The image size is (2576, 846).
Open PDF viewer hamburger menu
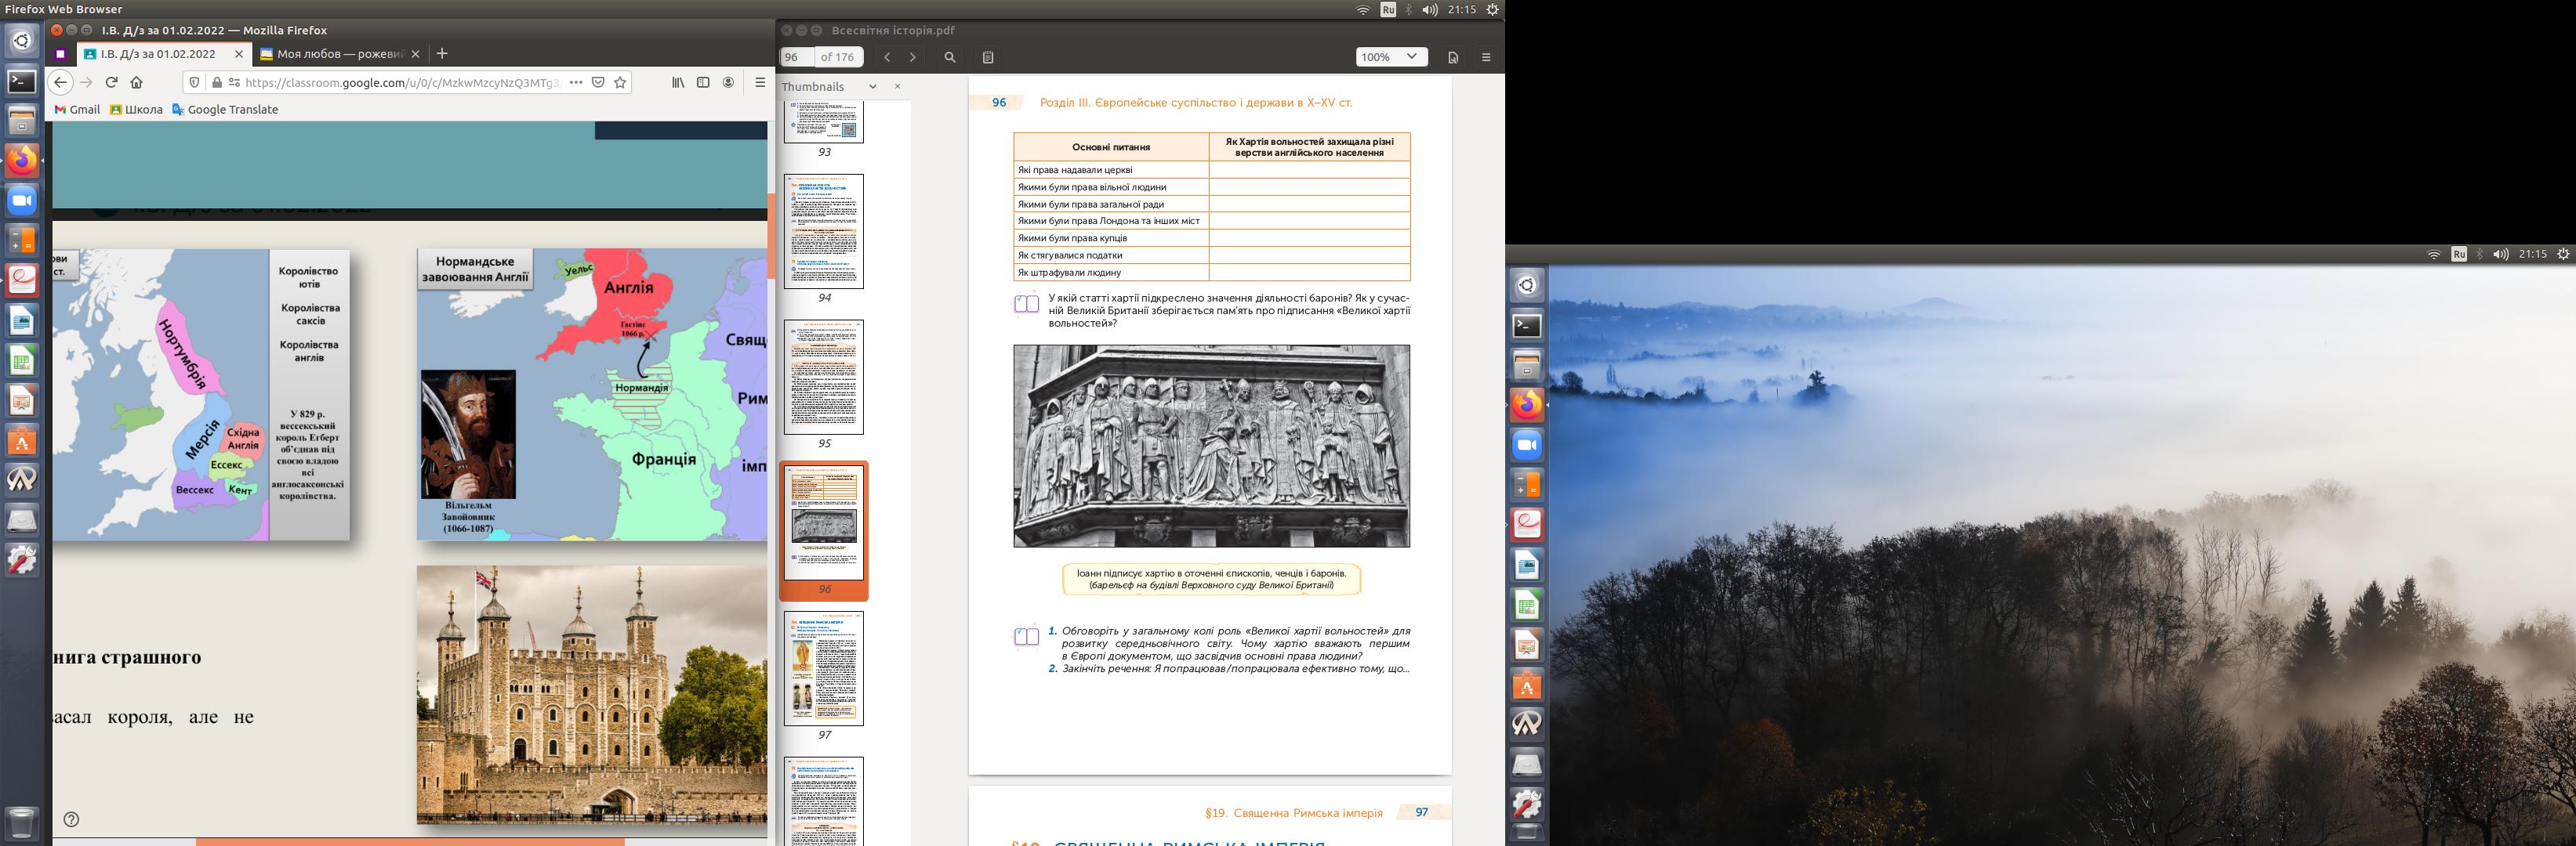(x=1486, y=58)
